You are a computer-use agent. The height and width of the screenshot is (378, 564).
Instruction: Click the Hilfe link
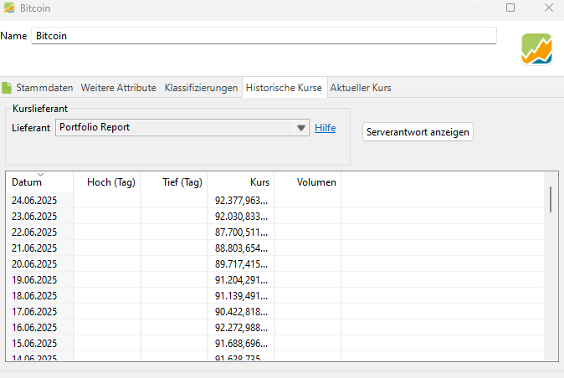pos(326,128)
